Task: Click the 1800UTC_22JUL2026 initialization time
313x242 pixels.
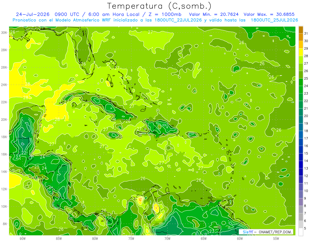Action: coord(178,20)
